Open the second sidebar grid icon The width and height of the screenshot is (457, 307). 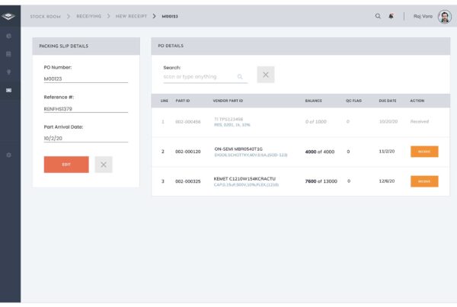pos(9,54)
